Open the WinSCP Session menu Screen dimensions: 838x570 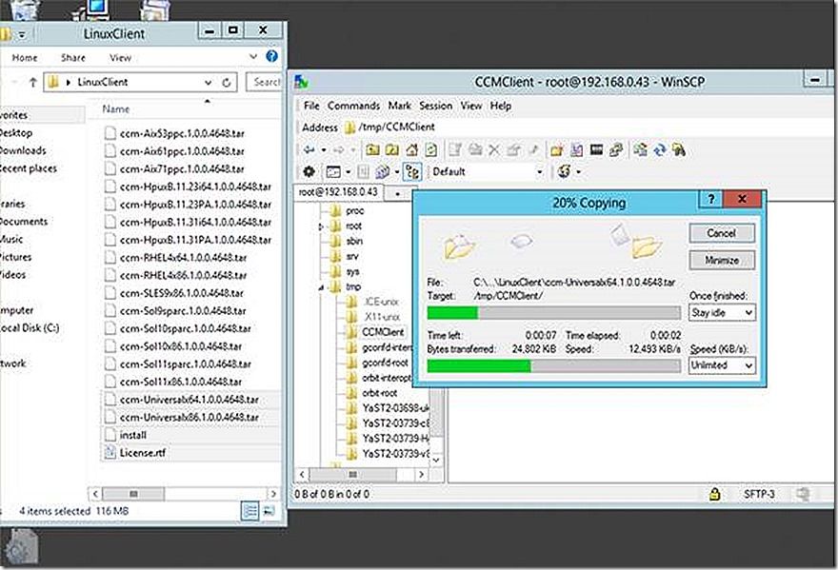[x=435, y=106]
